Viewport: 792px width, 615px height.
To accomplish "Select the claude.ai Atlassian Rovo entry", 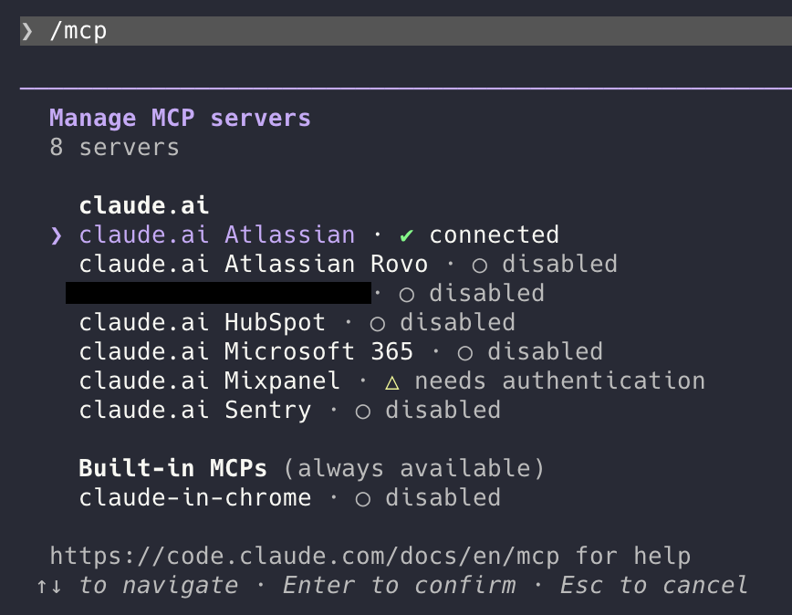I will [x=254, y=265].
